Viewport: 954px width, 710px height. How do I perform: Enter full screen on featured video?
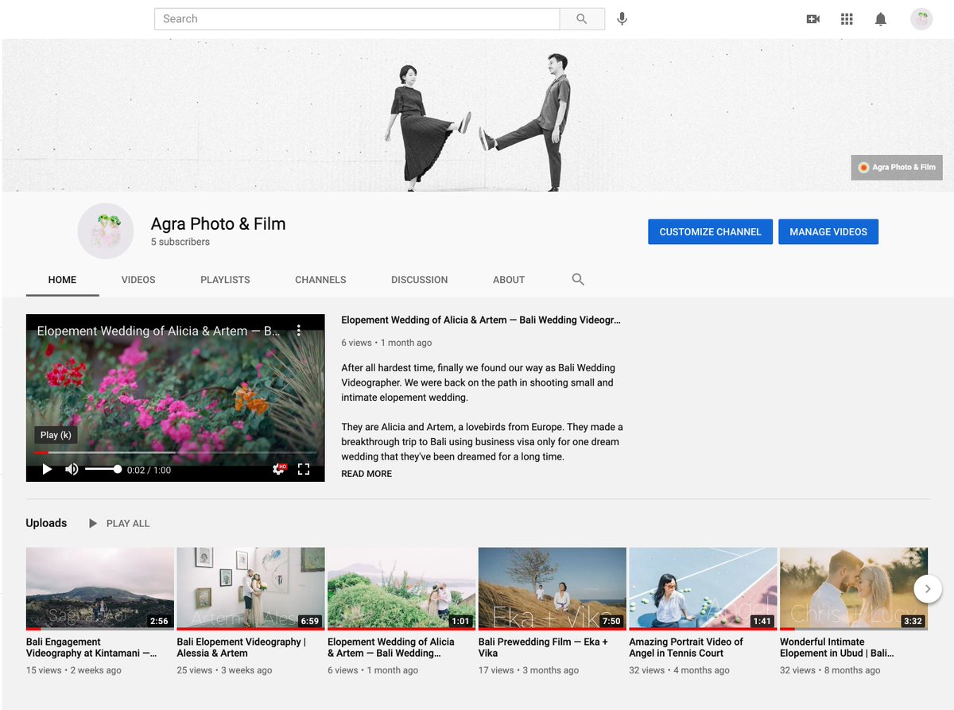click(303, 469)
